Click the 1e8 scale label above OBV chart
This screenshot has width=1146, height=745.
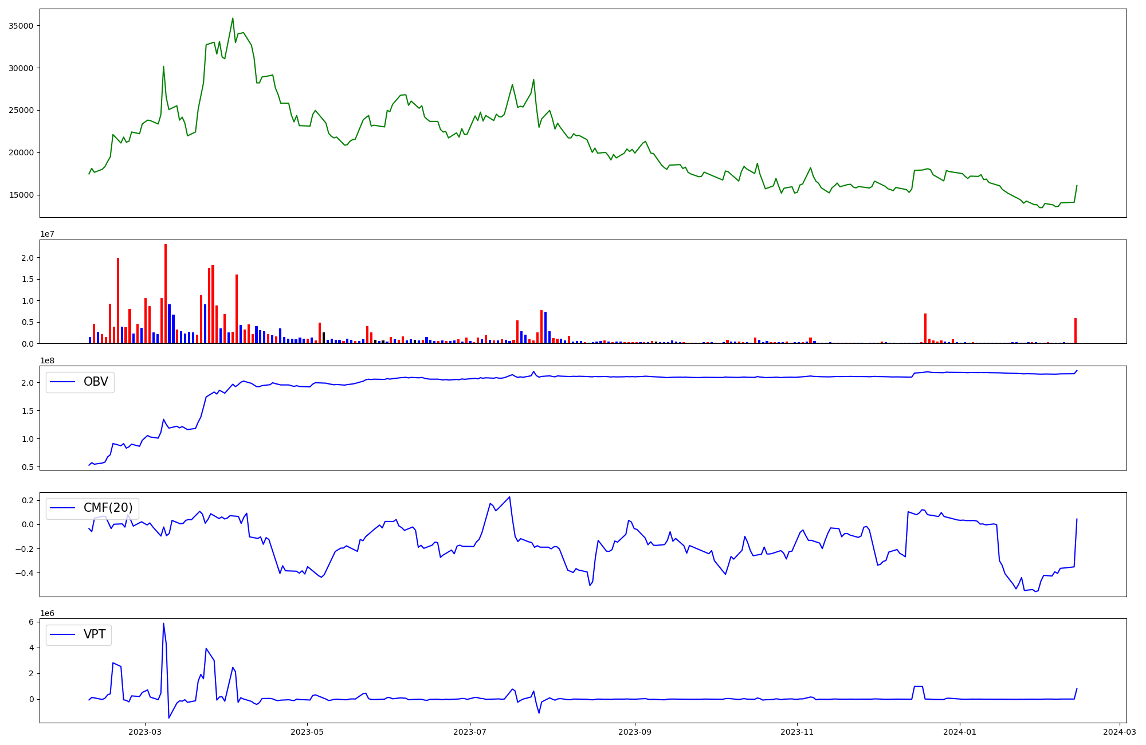[47, 361]
